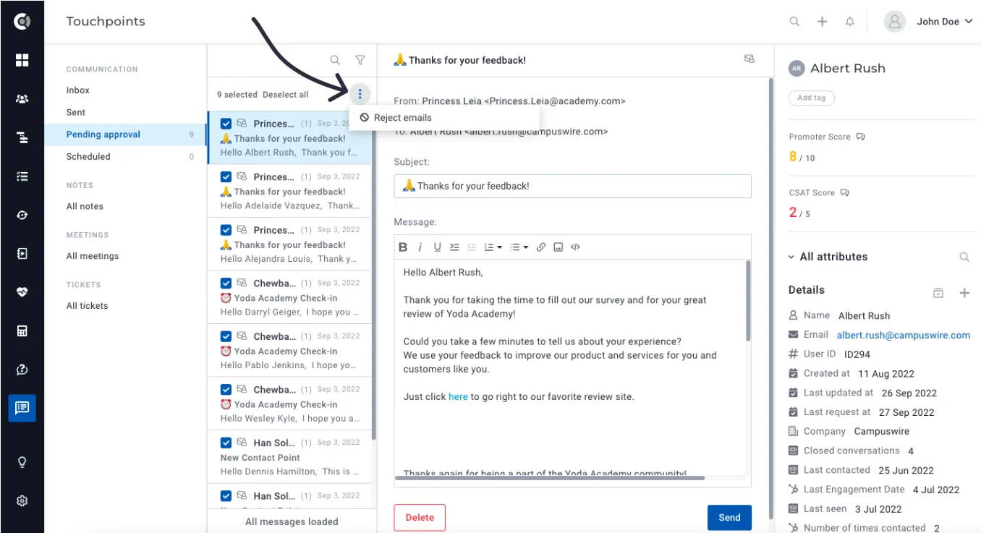Screen dimensions: 981x533
Task: Open the numbered list dropdown in editor
Action: 493,247
